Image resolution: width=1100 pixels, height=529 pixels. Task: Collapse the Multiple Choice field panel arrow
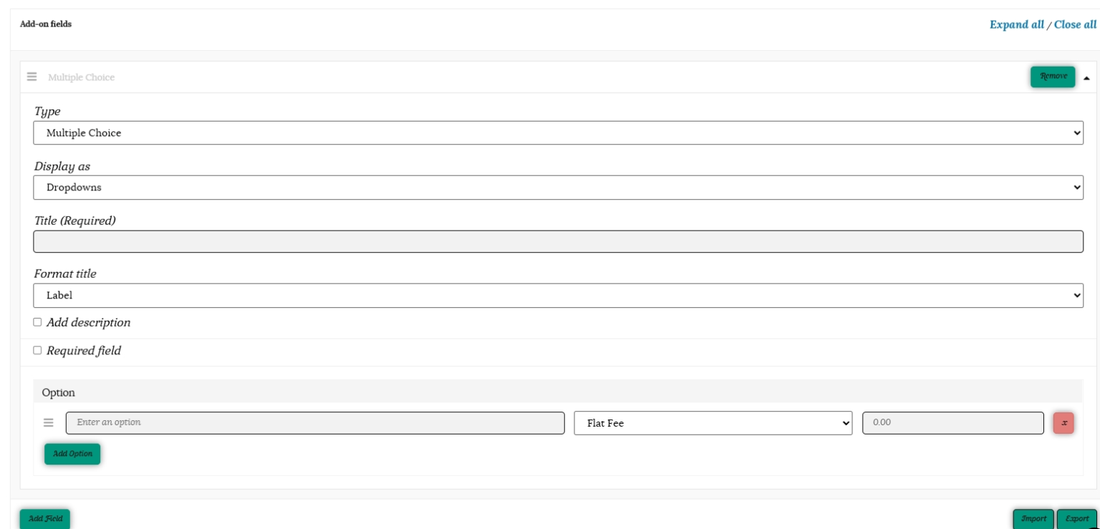(1086, 77)
